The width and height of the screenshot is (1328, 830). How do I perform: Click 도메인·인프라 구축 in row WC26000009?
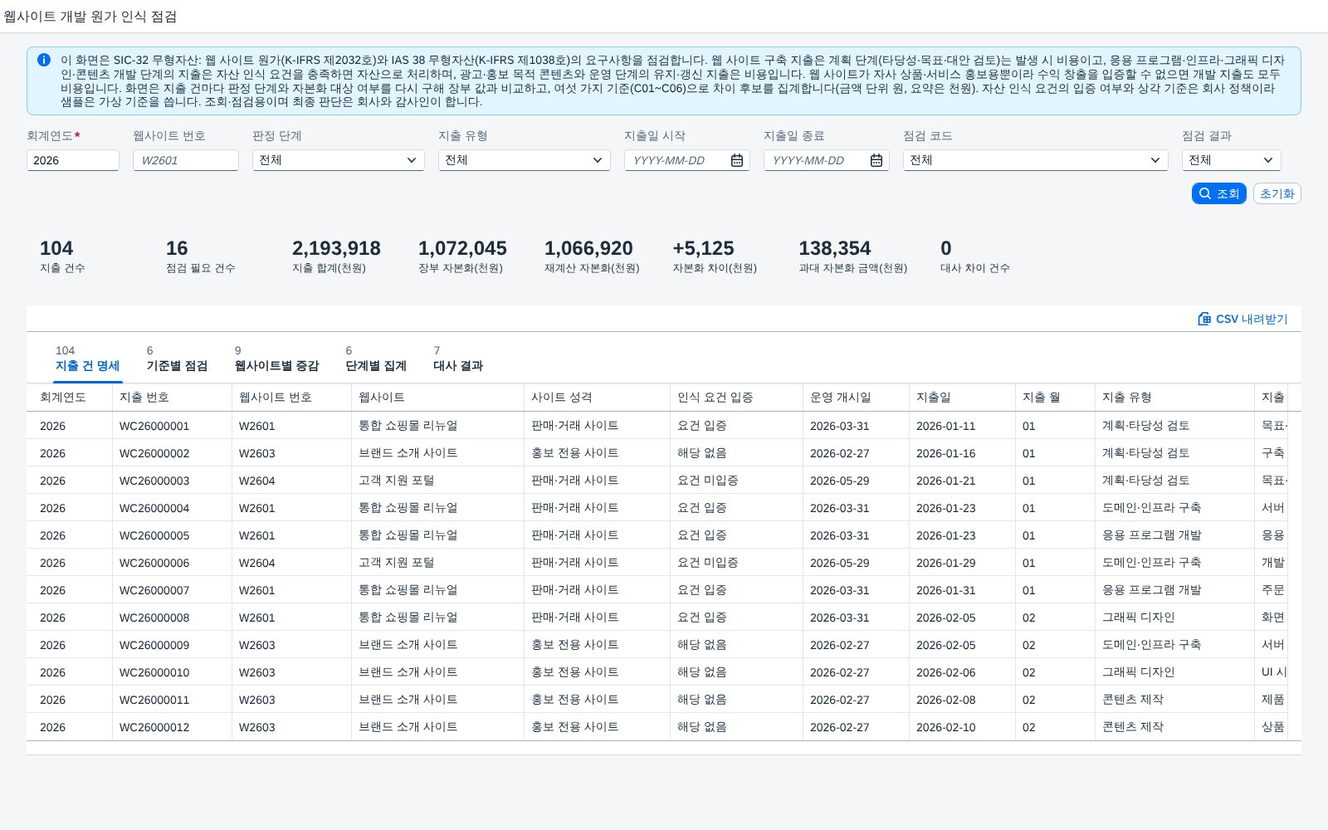[x=1152, y=645]
